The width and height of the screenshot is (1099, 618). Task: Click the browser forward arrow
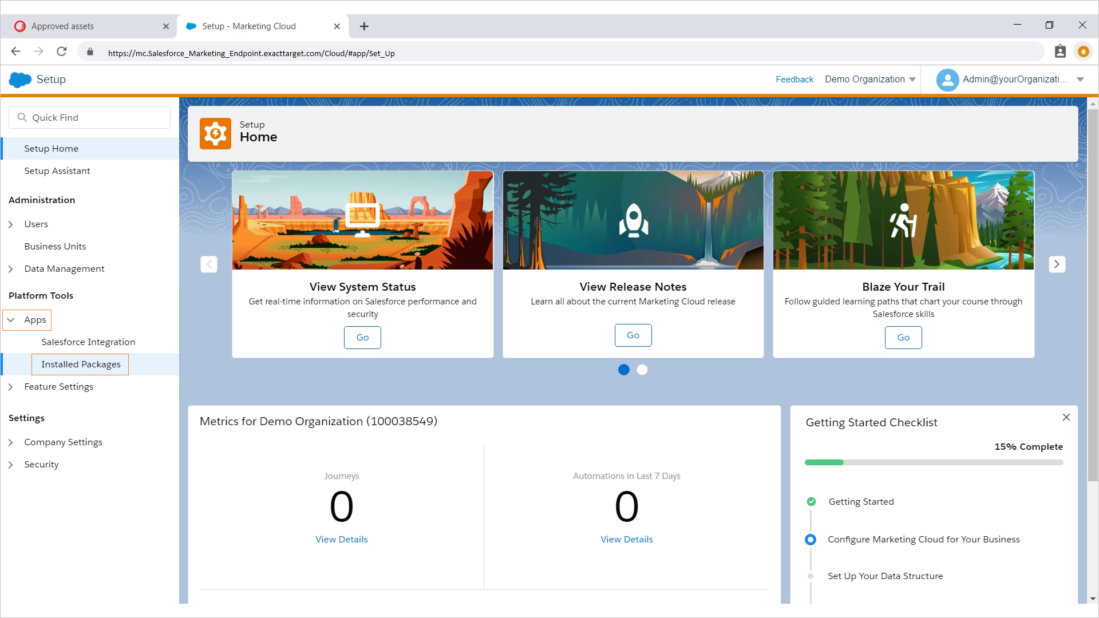pyautogui.click(x=39, y=51)
